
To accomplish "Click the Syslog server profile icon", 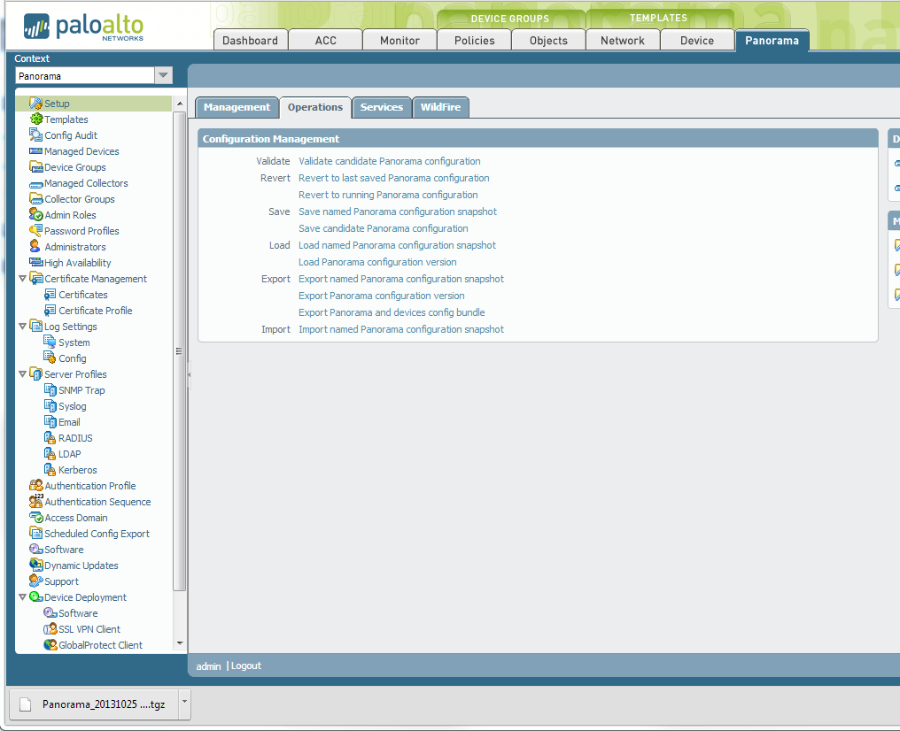I will 50,406.
